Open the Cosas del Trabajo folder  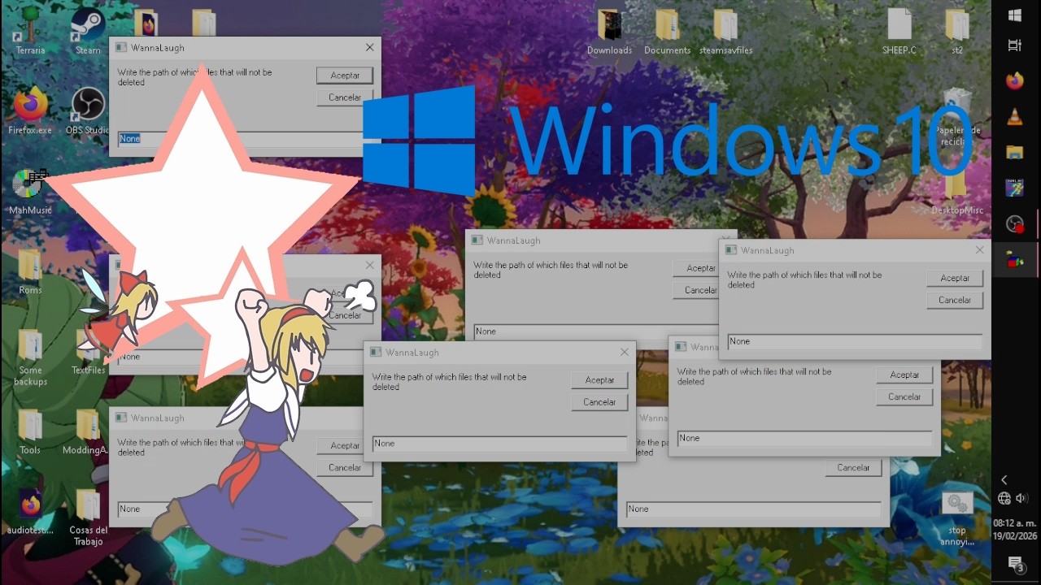[x=88, y=515]
